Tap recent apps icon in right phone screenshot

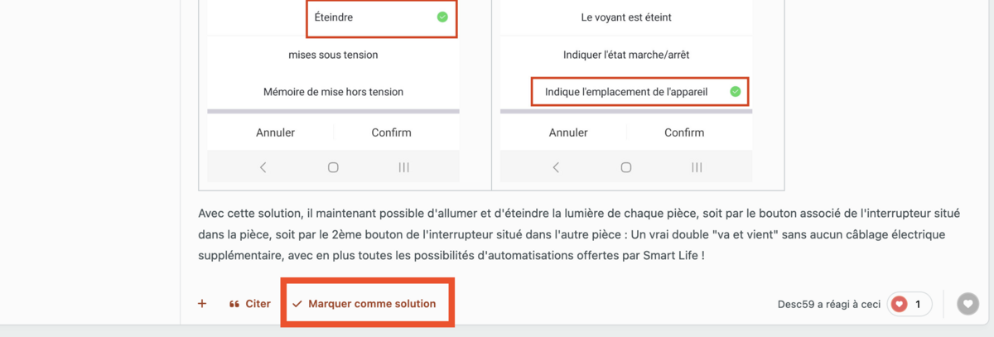pos(697,167)
